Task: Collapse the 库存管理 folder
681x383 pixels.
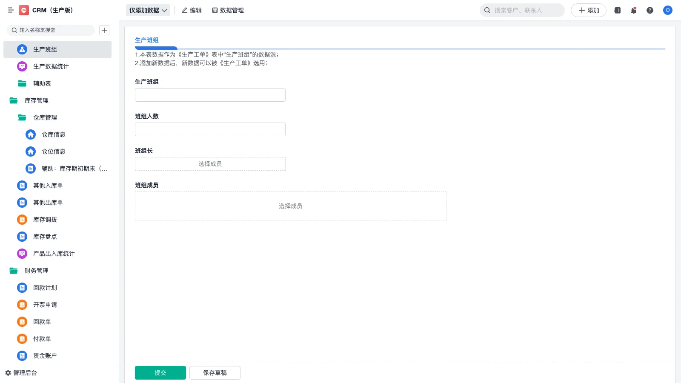Action: (37, 100)
